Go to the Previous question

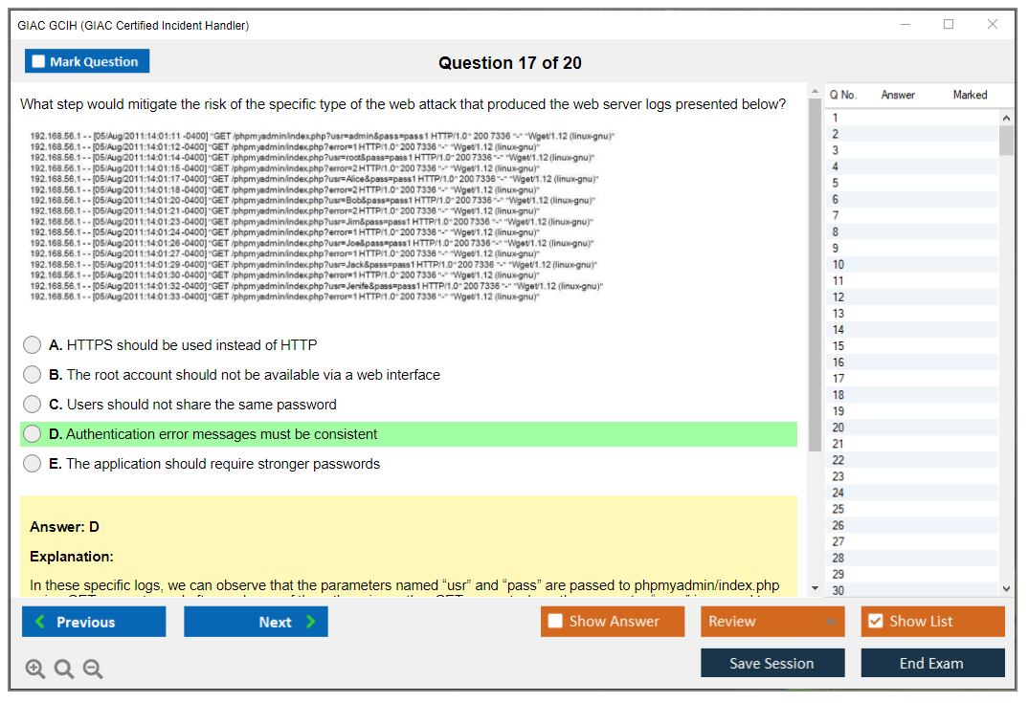tap(94, 622)
